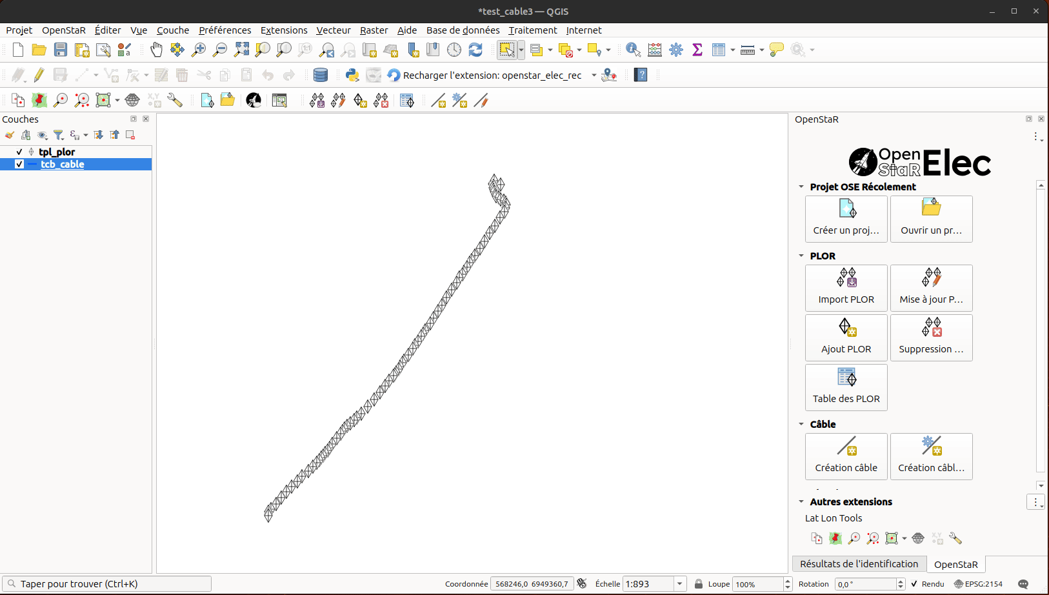The height and width of the screenshot is (595, 1049).
Task: Refresh the map canvas
Action: [x=475, y=50]
